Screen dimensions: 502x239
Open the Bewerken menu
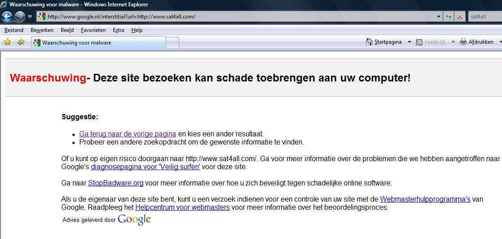[42, 30]
